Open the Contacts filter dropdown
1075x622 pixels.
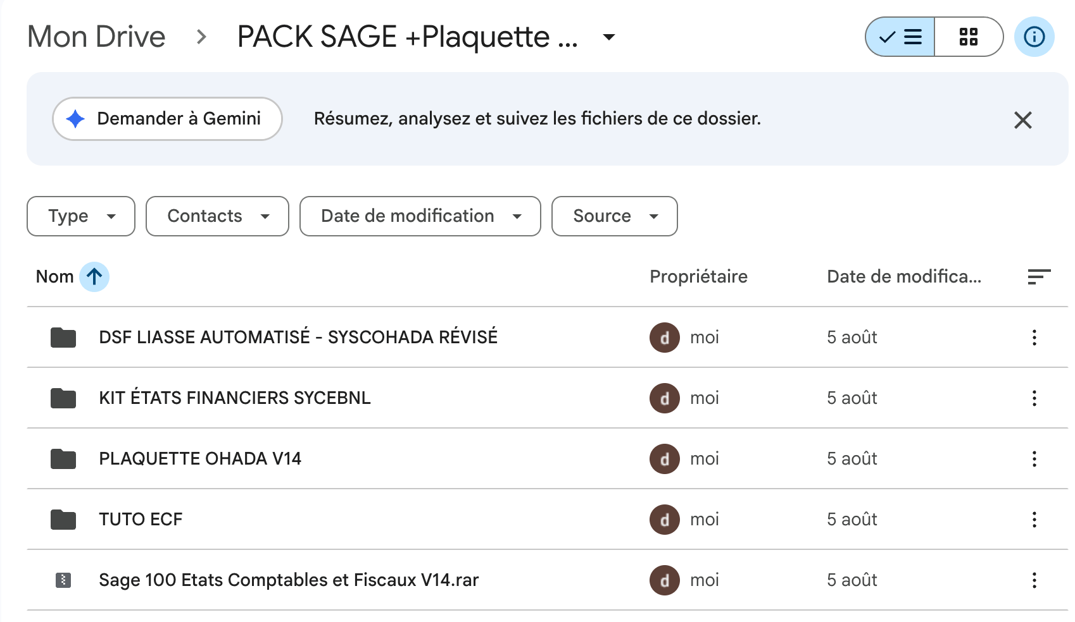217,216
